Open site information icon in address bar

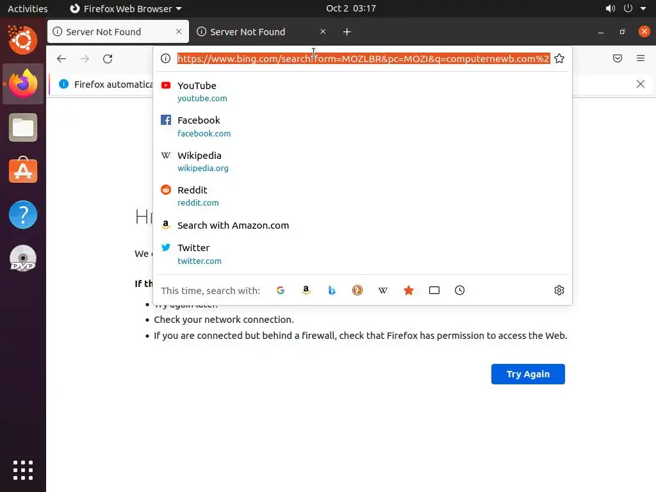pos(166,58)
